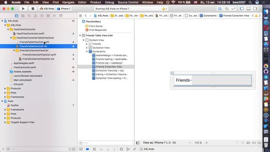270x152 pixels.
Task: Open the Editor menu
Action: click(x=82, y=3)
